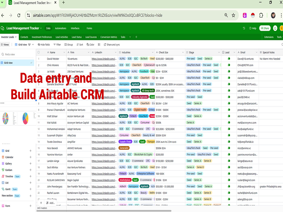Select all records header checkbox
The image size is (283, 212).
(38, 52)
